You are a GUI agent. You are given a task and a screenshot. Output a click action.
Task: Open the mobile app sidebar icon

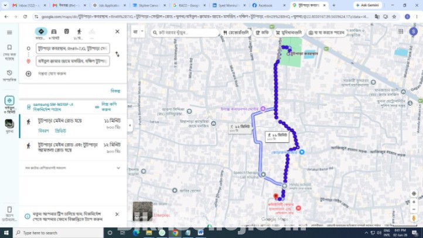[9, 213]
